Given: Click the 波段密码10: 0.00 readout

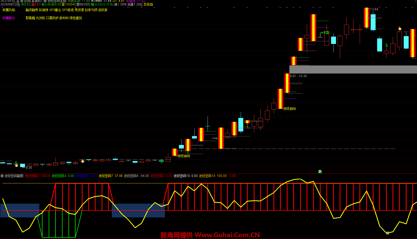Looking at the screenshot, I should 186,176.
